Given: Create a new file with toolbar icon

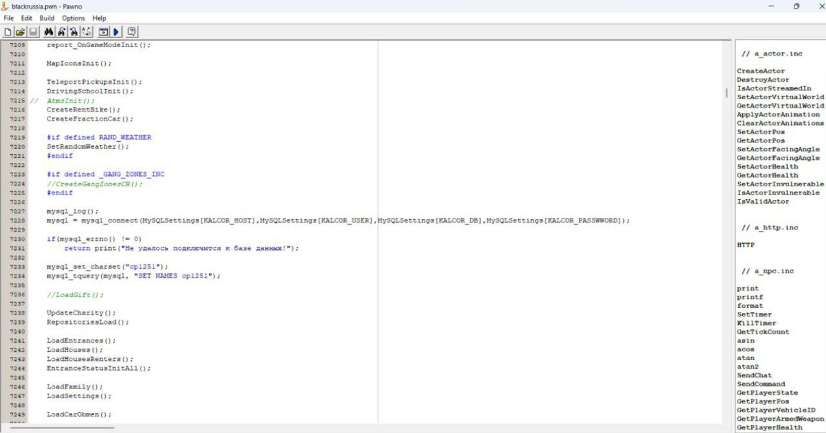Looking at the screenshot, I should click(8, 32).
